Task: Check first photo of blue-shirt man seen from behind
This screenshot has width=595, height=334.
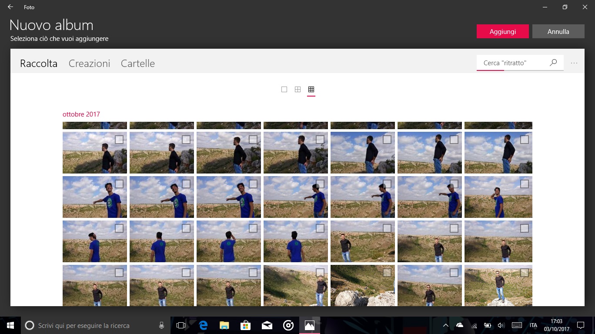Action: click(x=186, y=228)
